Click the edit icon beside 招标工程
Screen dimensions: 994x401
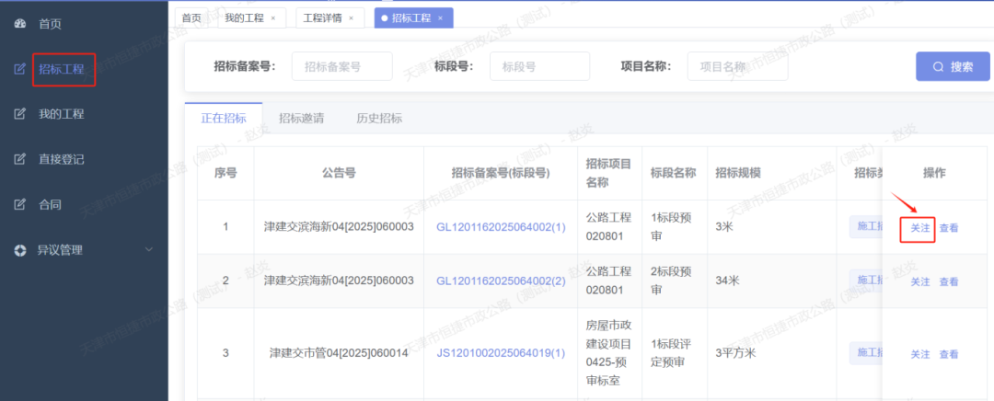click(x=19, y=69)
